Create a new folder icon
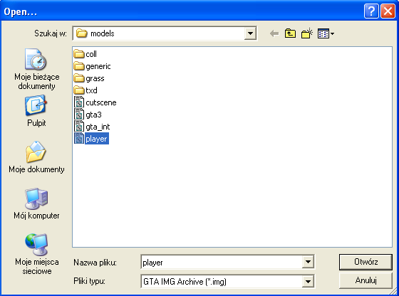Screen dimensions: 399x296 tap(307, 33)
